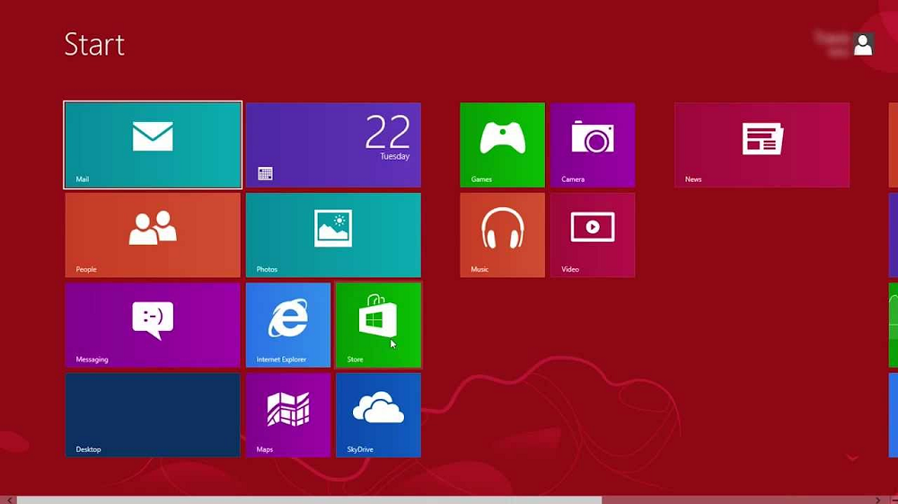Open the Camera app tile
Viewport: 898px width, 504px height.
click(592, 144)
